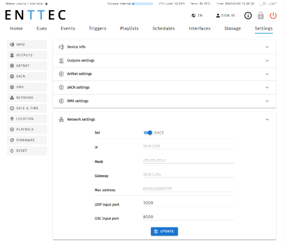
Task: Expand the Device Info section chevron
Action: (x=267, y=47)
